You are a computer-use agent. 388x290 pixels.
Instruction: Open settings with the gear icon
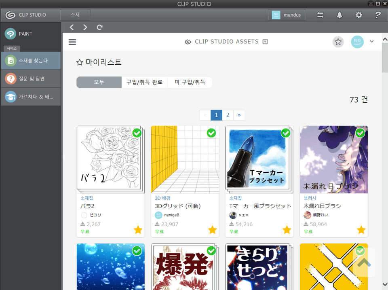pos(358,15)
